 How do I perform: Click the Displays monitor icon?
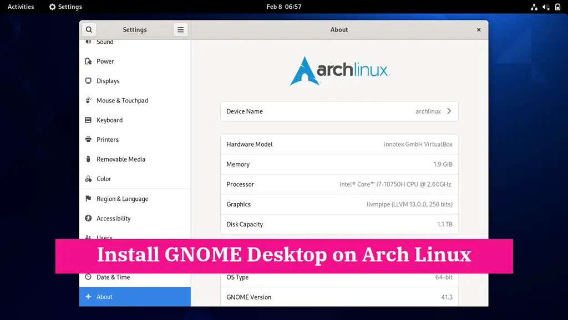pyautogui.click(x=89, y=81)
